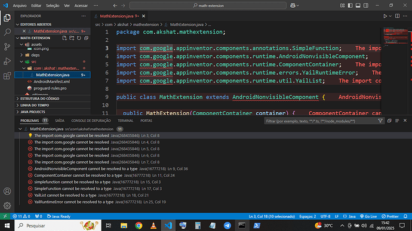Click the Go Live status bar button
The height and width of the screenshot is (231, 412).
[x=368, y=216]
